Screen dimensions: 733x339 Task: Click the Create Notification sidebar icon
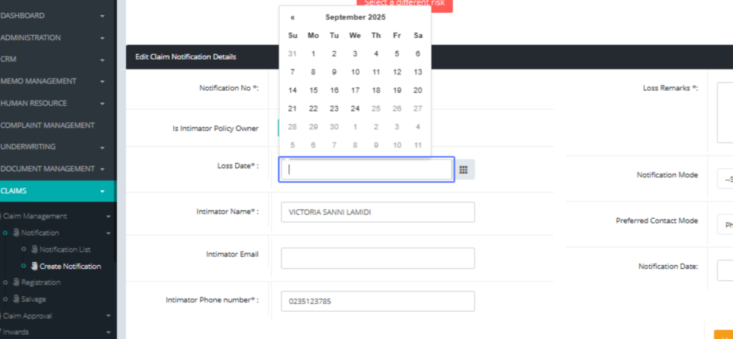pyautogui.click(x=34, y=266)
